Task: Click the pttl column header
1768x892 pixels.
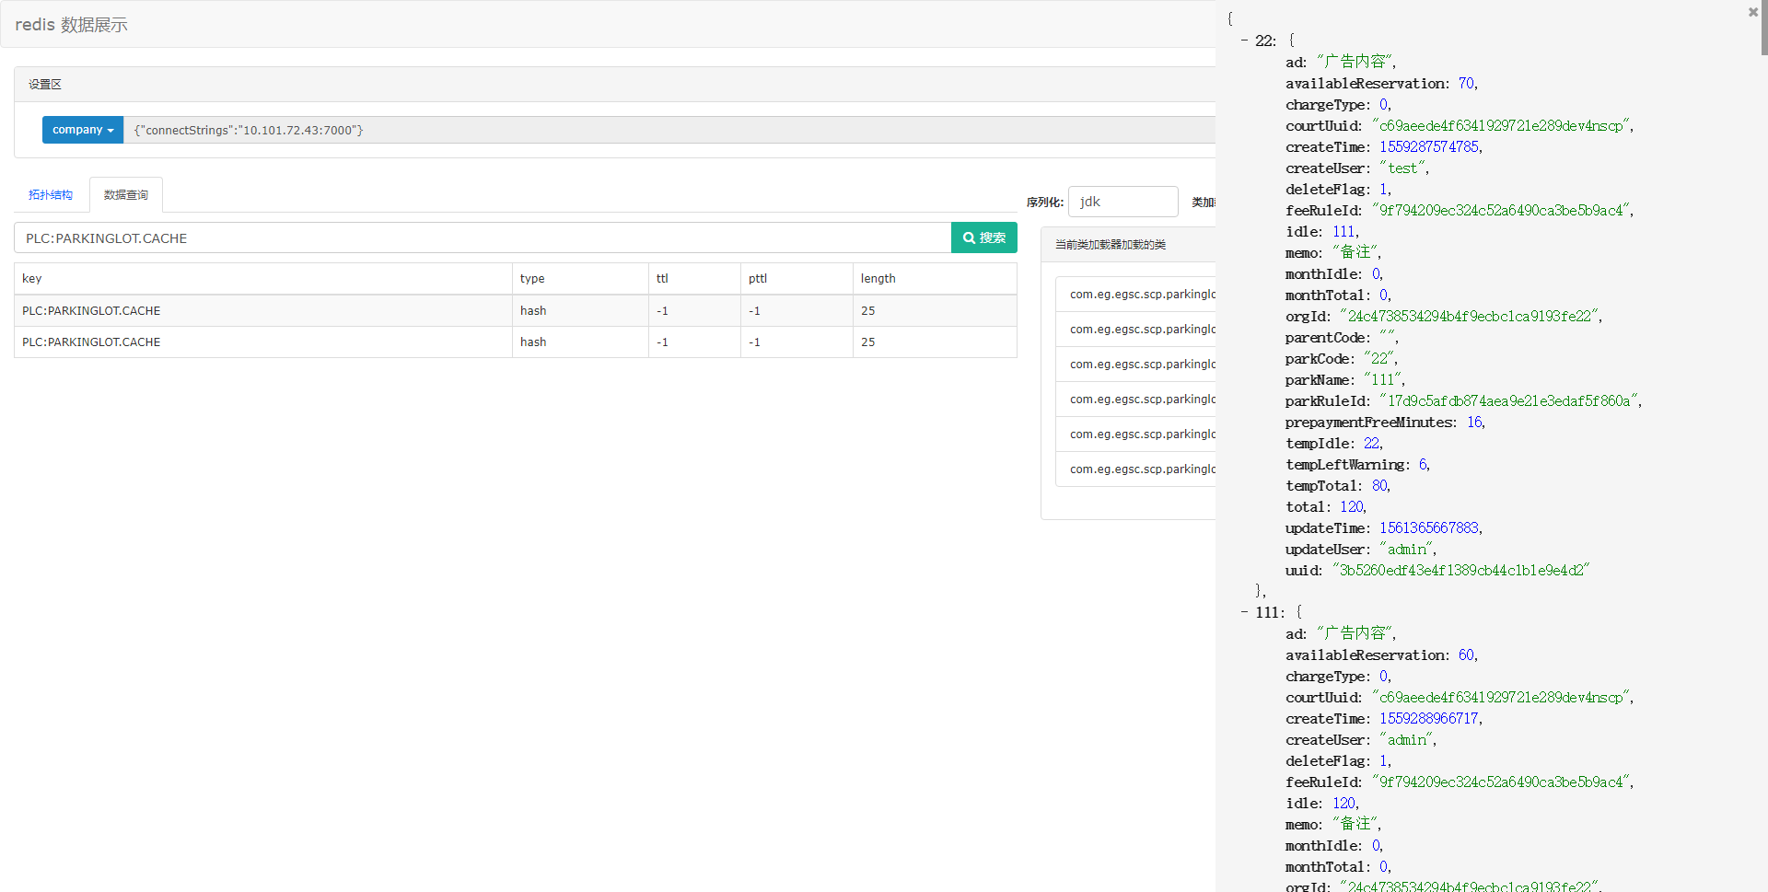Action: [x=758, y=279]
